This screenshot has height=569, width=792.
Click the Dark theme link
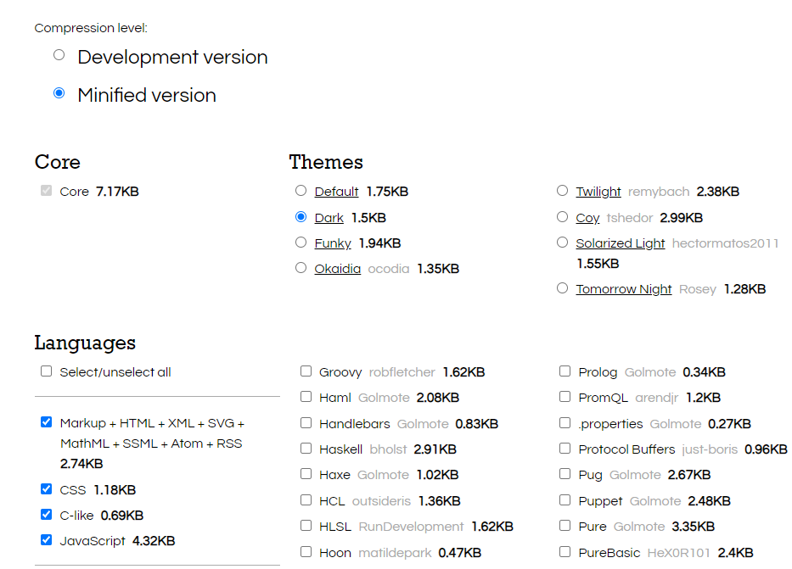(x=329, y=218)
